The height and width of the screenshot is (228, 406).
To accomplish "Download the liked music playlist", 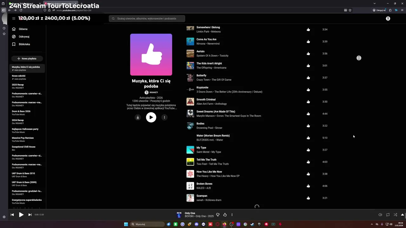I will pyautogui.click(x=138, y=117).
